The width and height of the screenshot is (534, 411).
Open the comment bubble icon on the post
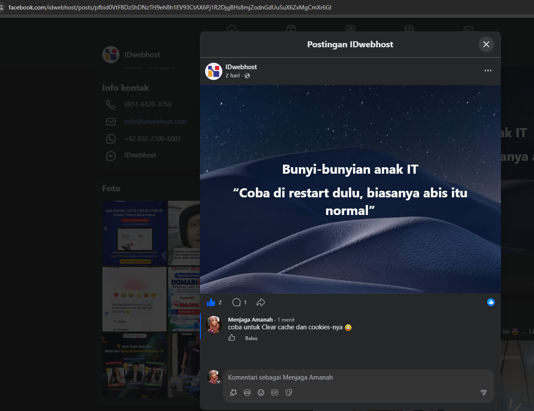click(236, 302)
